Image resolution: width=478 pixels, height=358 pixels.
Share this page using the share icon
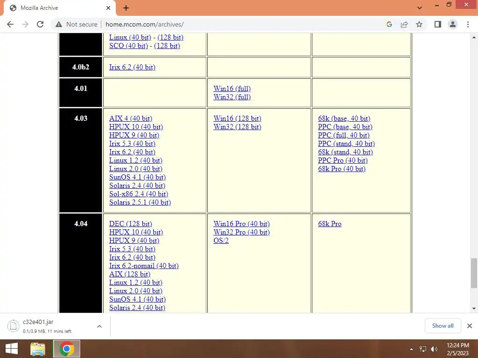tap(404, 24)
